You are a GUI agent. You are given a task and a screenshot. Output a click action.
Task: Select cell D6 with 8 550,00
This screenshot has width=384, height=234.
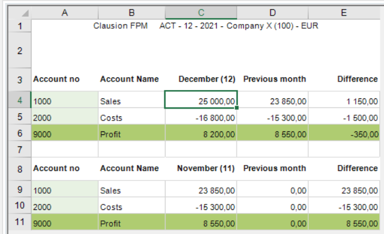click(x=273, y=133)
